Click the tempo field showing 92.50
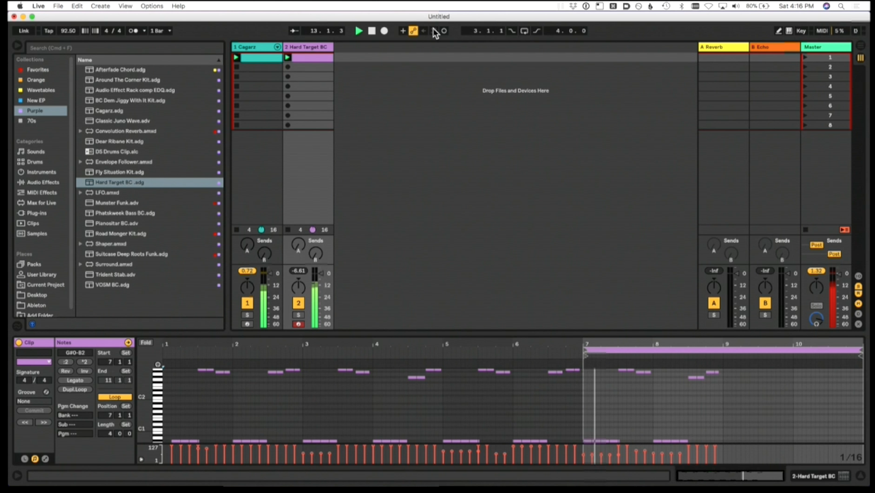Image resolution: width=875 pixels, height=493 pixels. [x=68, y=31]
